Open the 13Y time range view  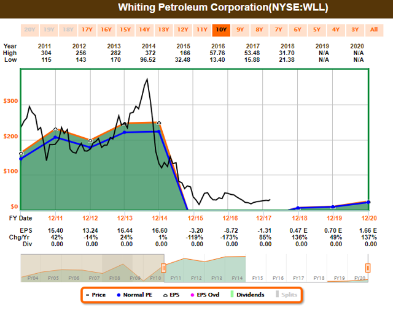click(164, 30)
